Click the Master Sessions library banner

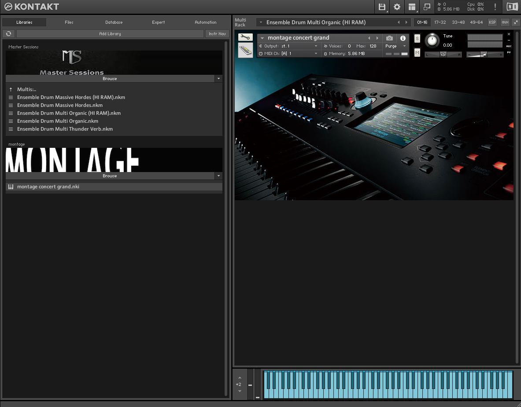pos(114,62)
